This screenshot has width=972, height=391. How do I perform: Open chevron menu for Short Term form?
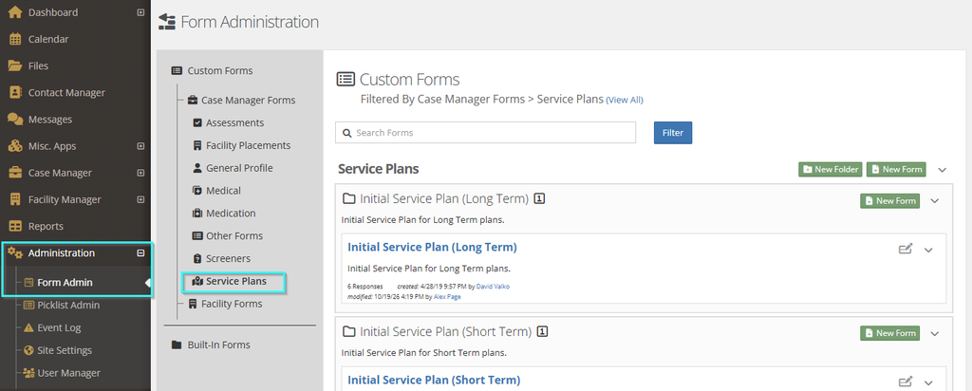pyautogui.click(x=928, y=382)
